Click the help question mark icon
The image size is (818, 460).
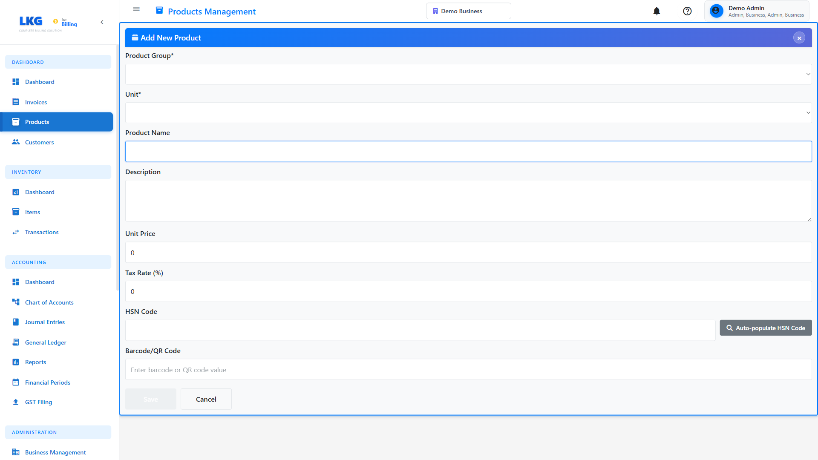click(x=687, y=11)
